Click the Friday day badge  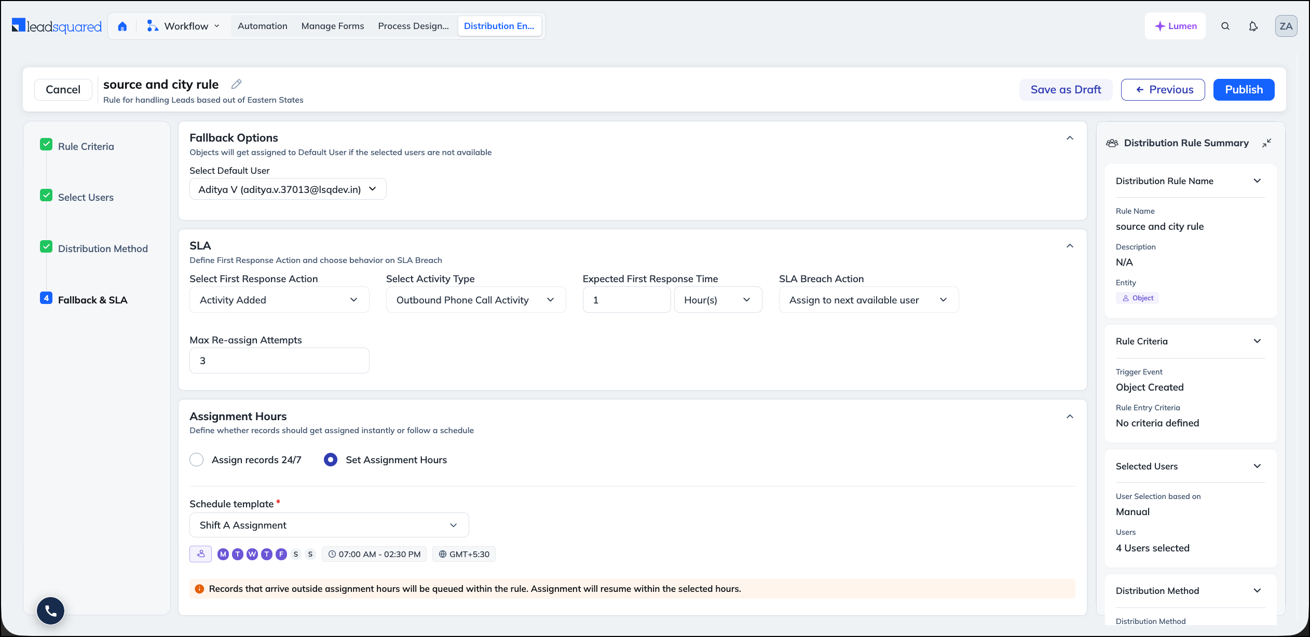pos(281,554)
